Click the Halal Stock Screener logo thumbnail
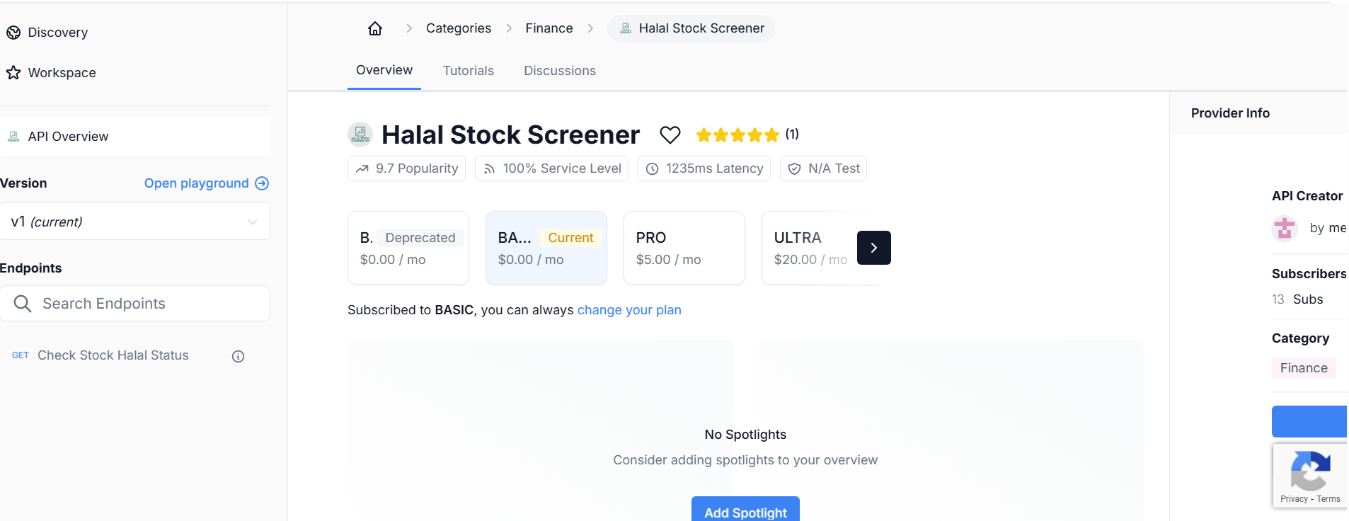Viewport: 1349px width, 521px height. point(360,134)
